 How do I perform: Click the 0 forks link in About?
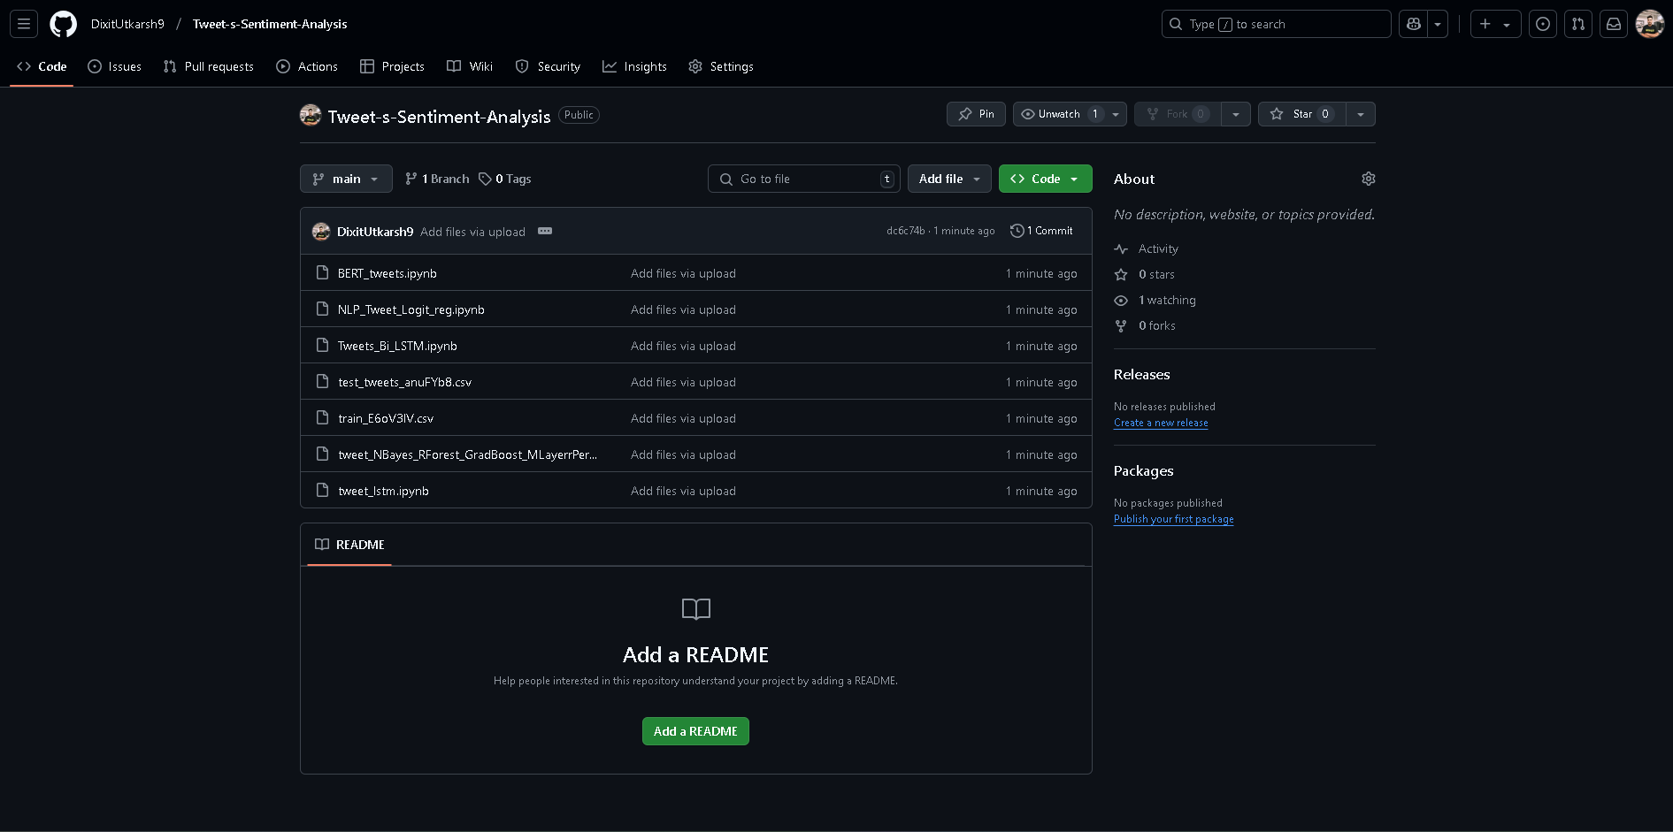point(1145,326)
